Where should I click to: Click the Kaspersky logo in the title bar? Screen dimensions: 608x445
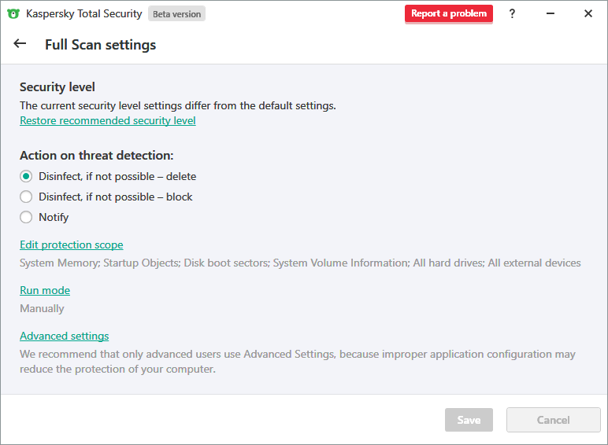click(13, 13)
